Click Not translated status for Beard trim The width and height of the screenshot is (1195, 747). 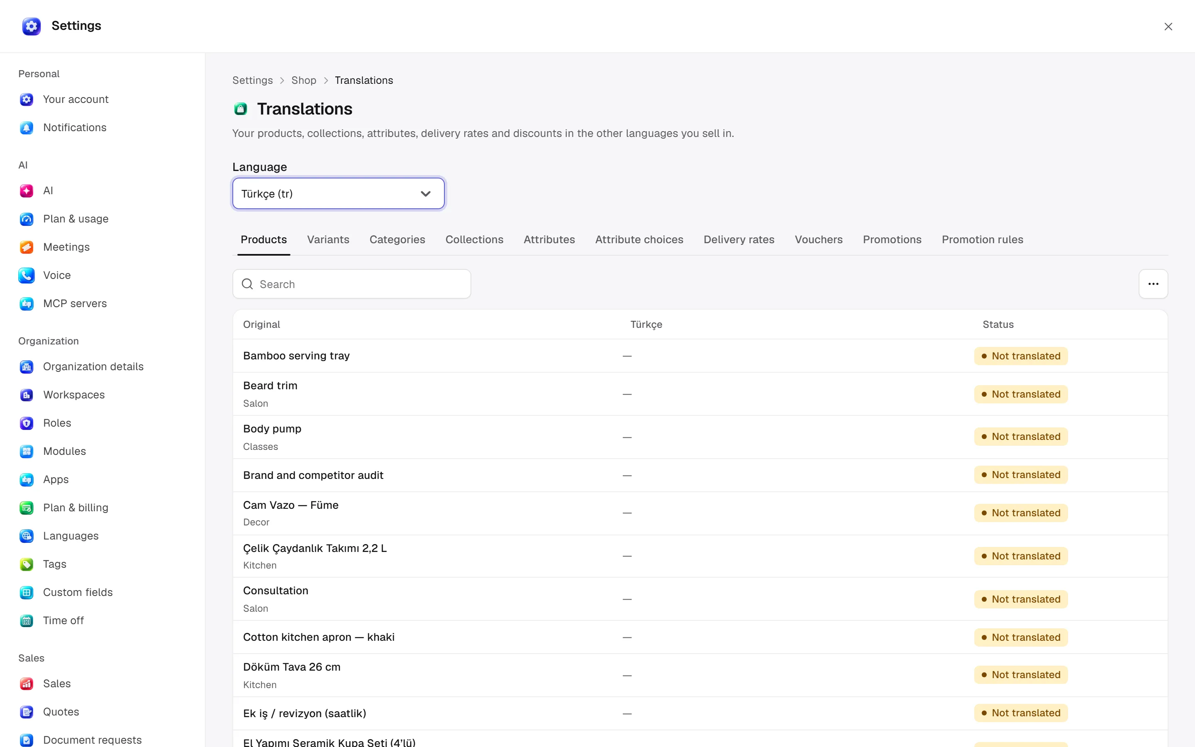(1021, 394)
